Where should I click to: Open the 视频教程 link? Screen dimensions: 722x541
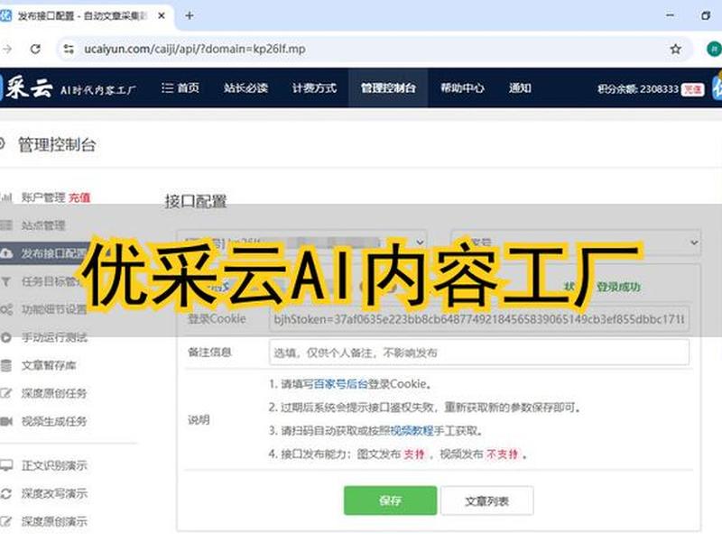[412, 431]
